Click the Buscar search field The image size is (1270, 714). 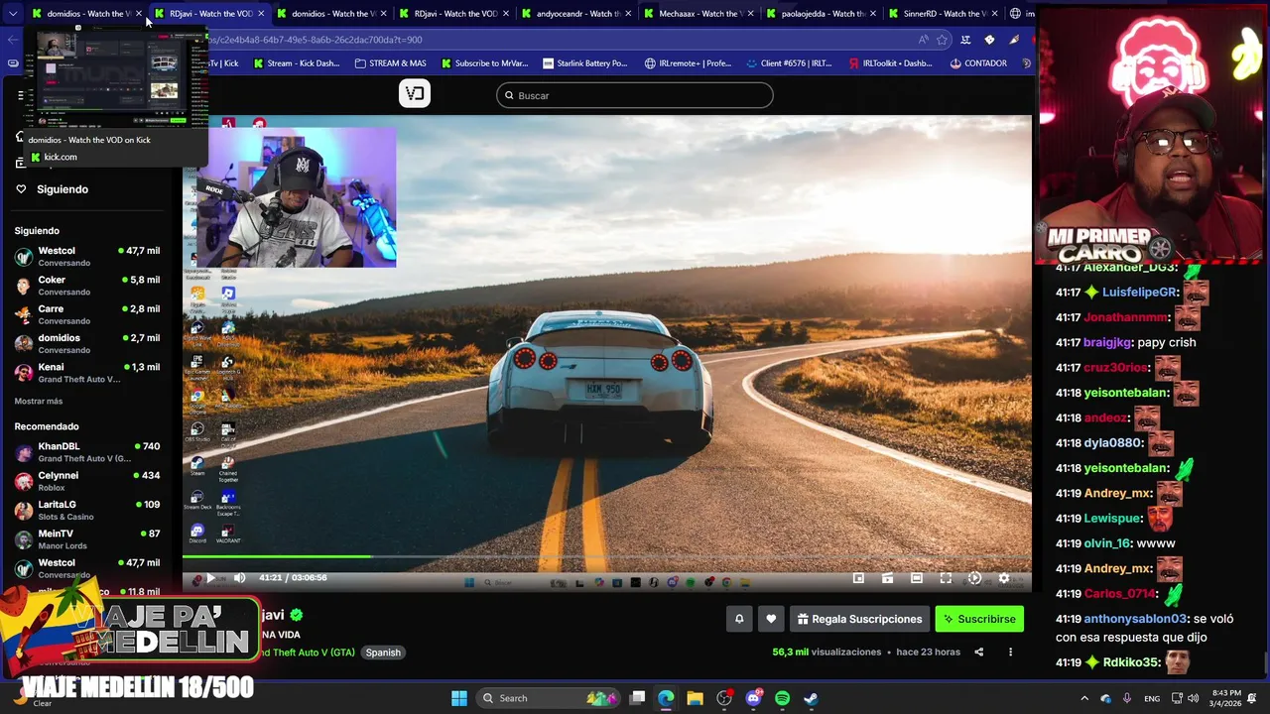[635, 95]
